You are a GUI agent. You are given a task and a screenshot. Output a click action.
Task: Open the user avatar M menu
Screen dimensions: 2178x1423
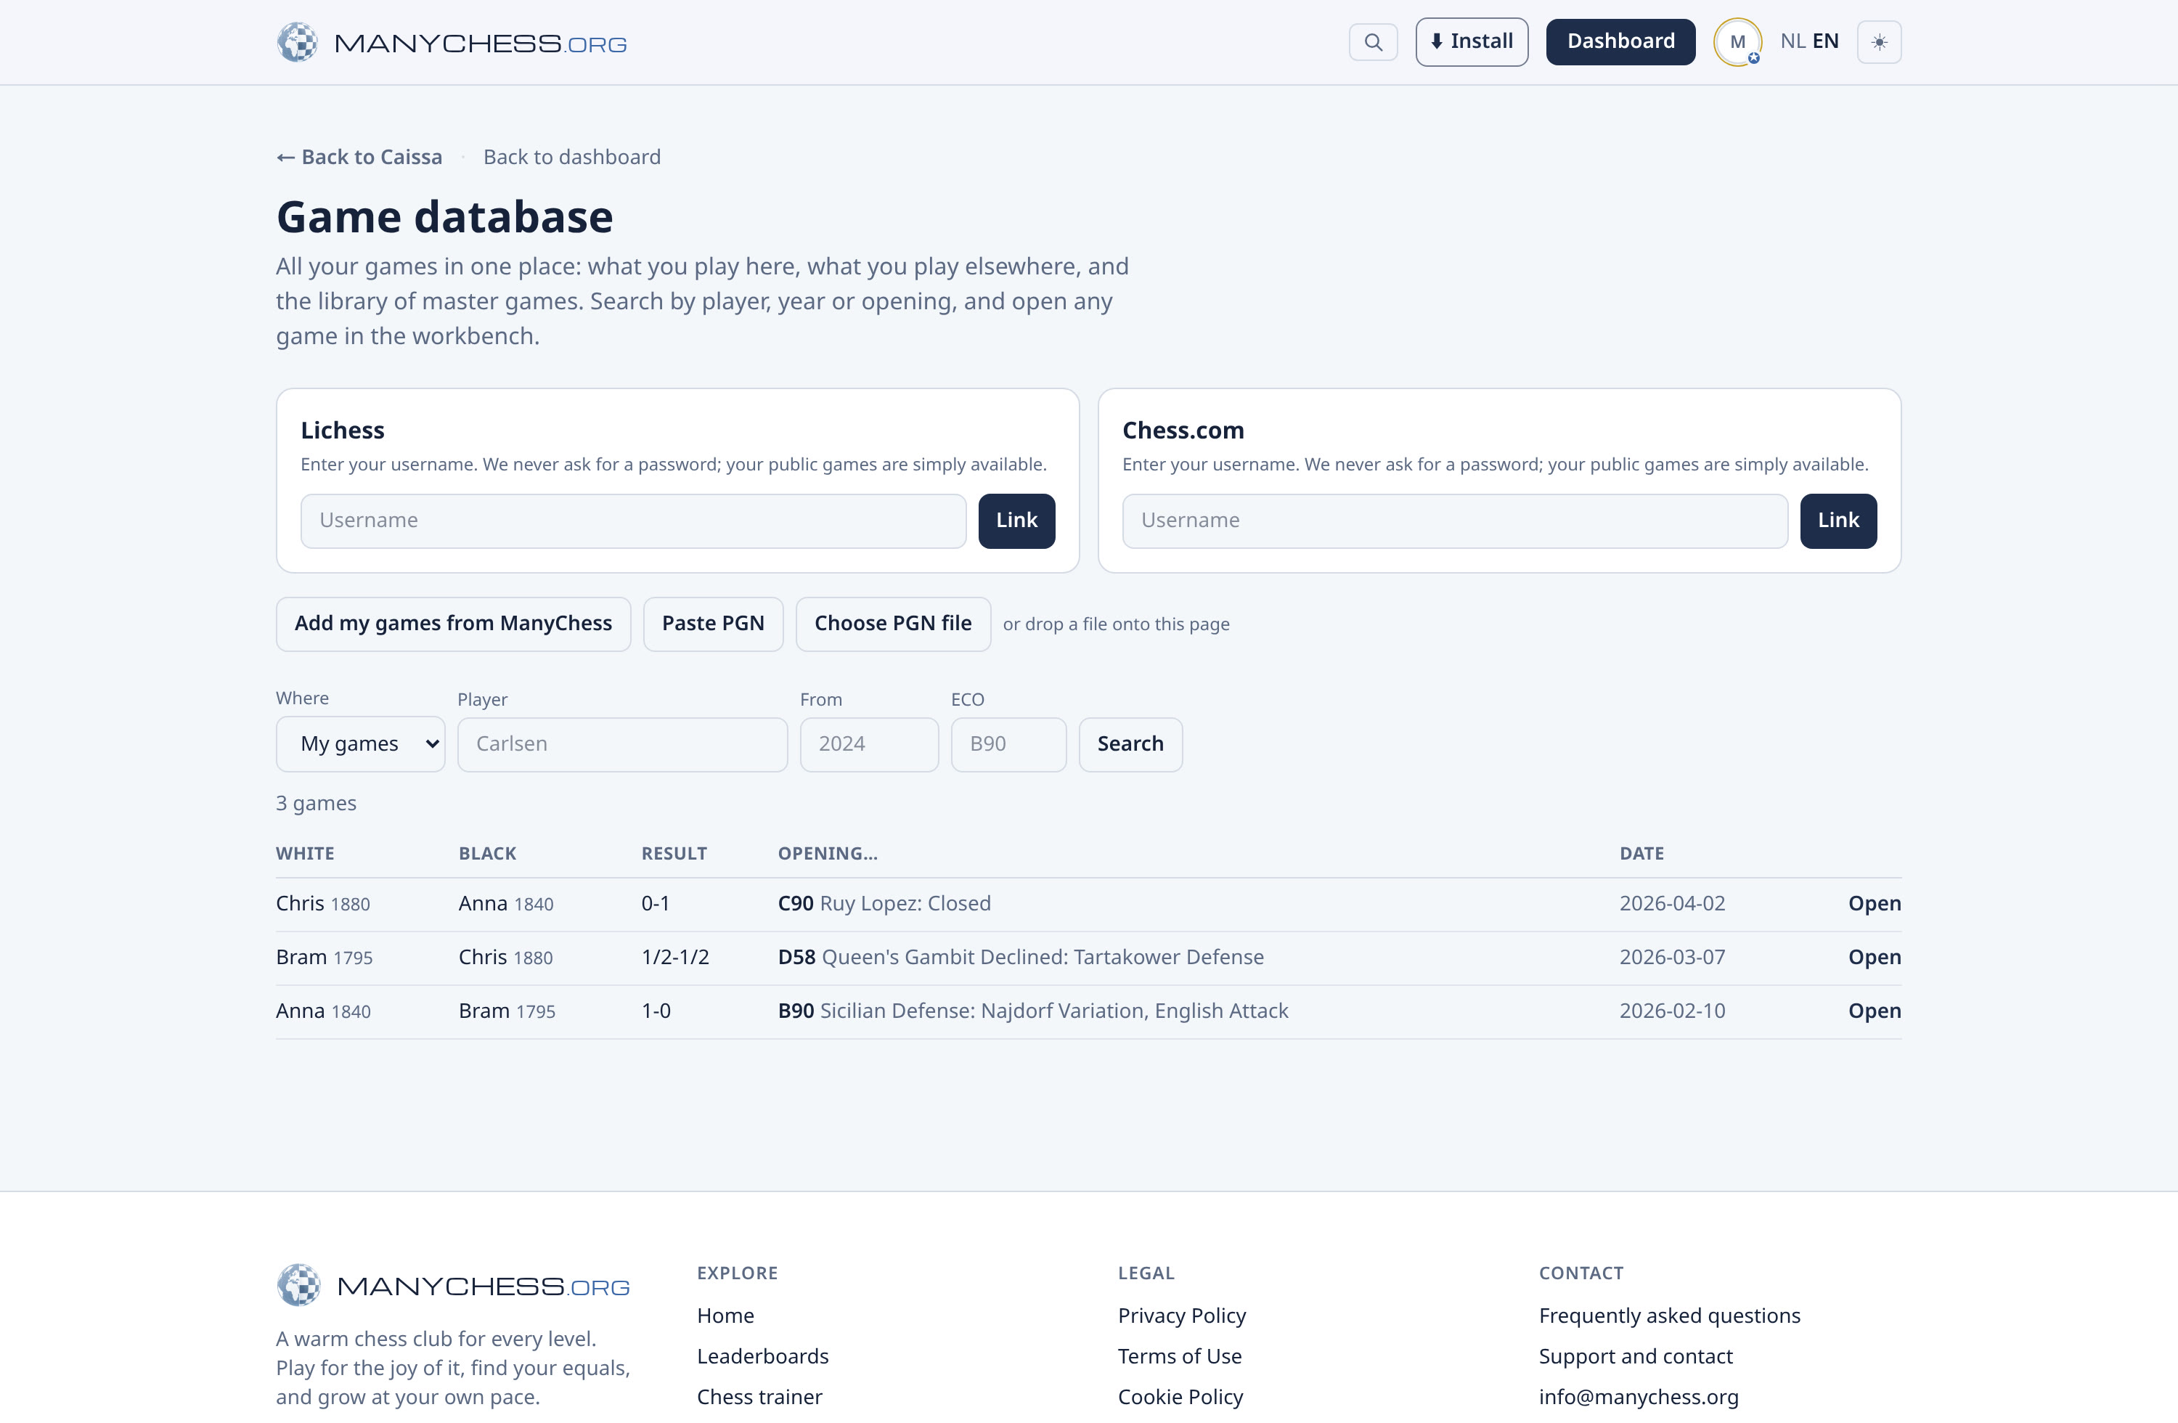pyautogui.click(x=1737, y=42)
